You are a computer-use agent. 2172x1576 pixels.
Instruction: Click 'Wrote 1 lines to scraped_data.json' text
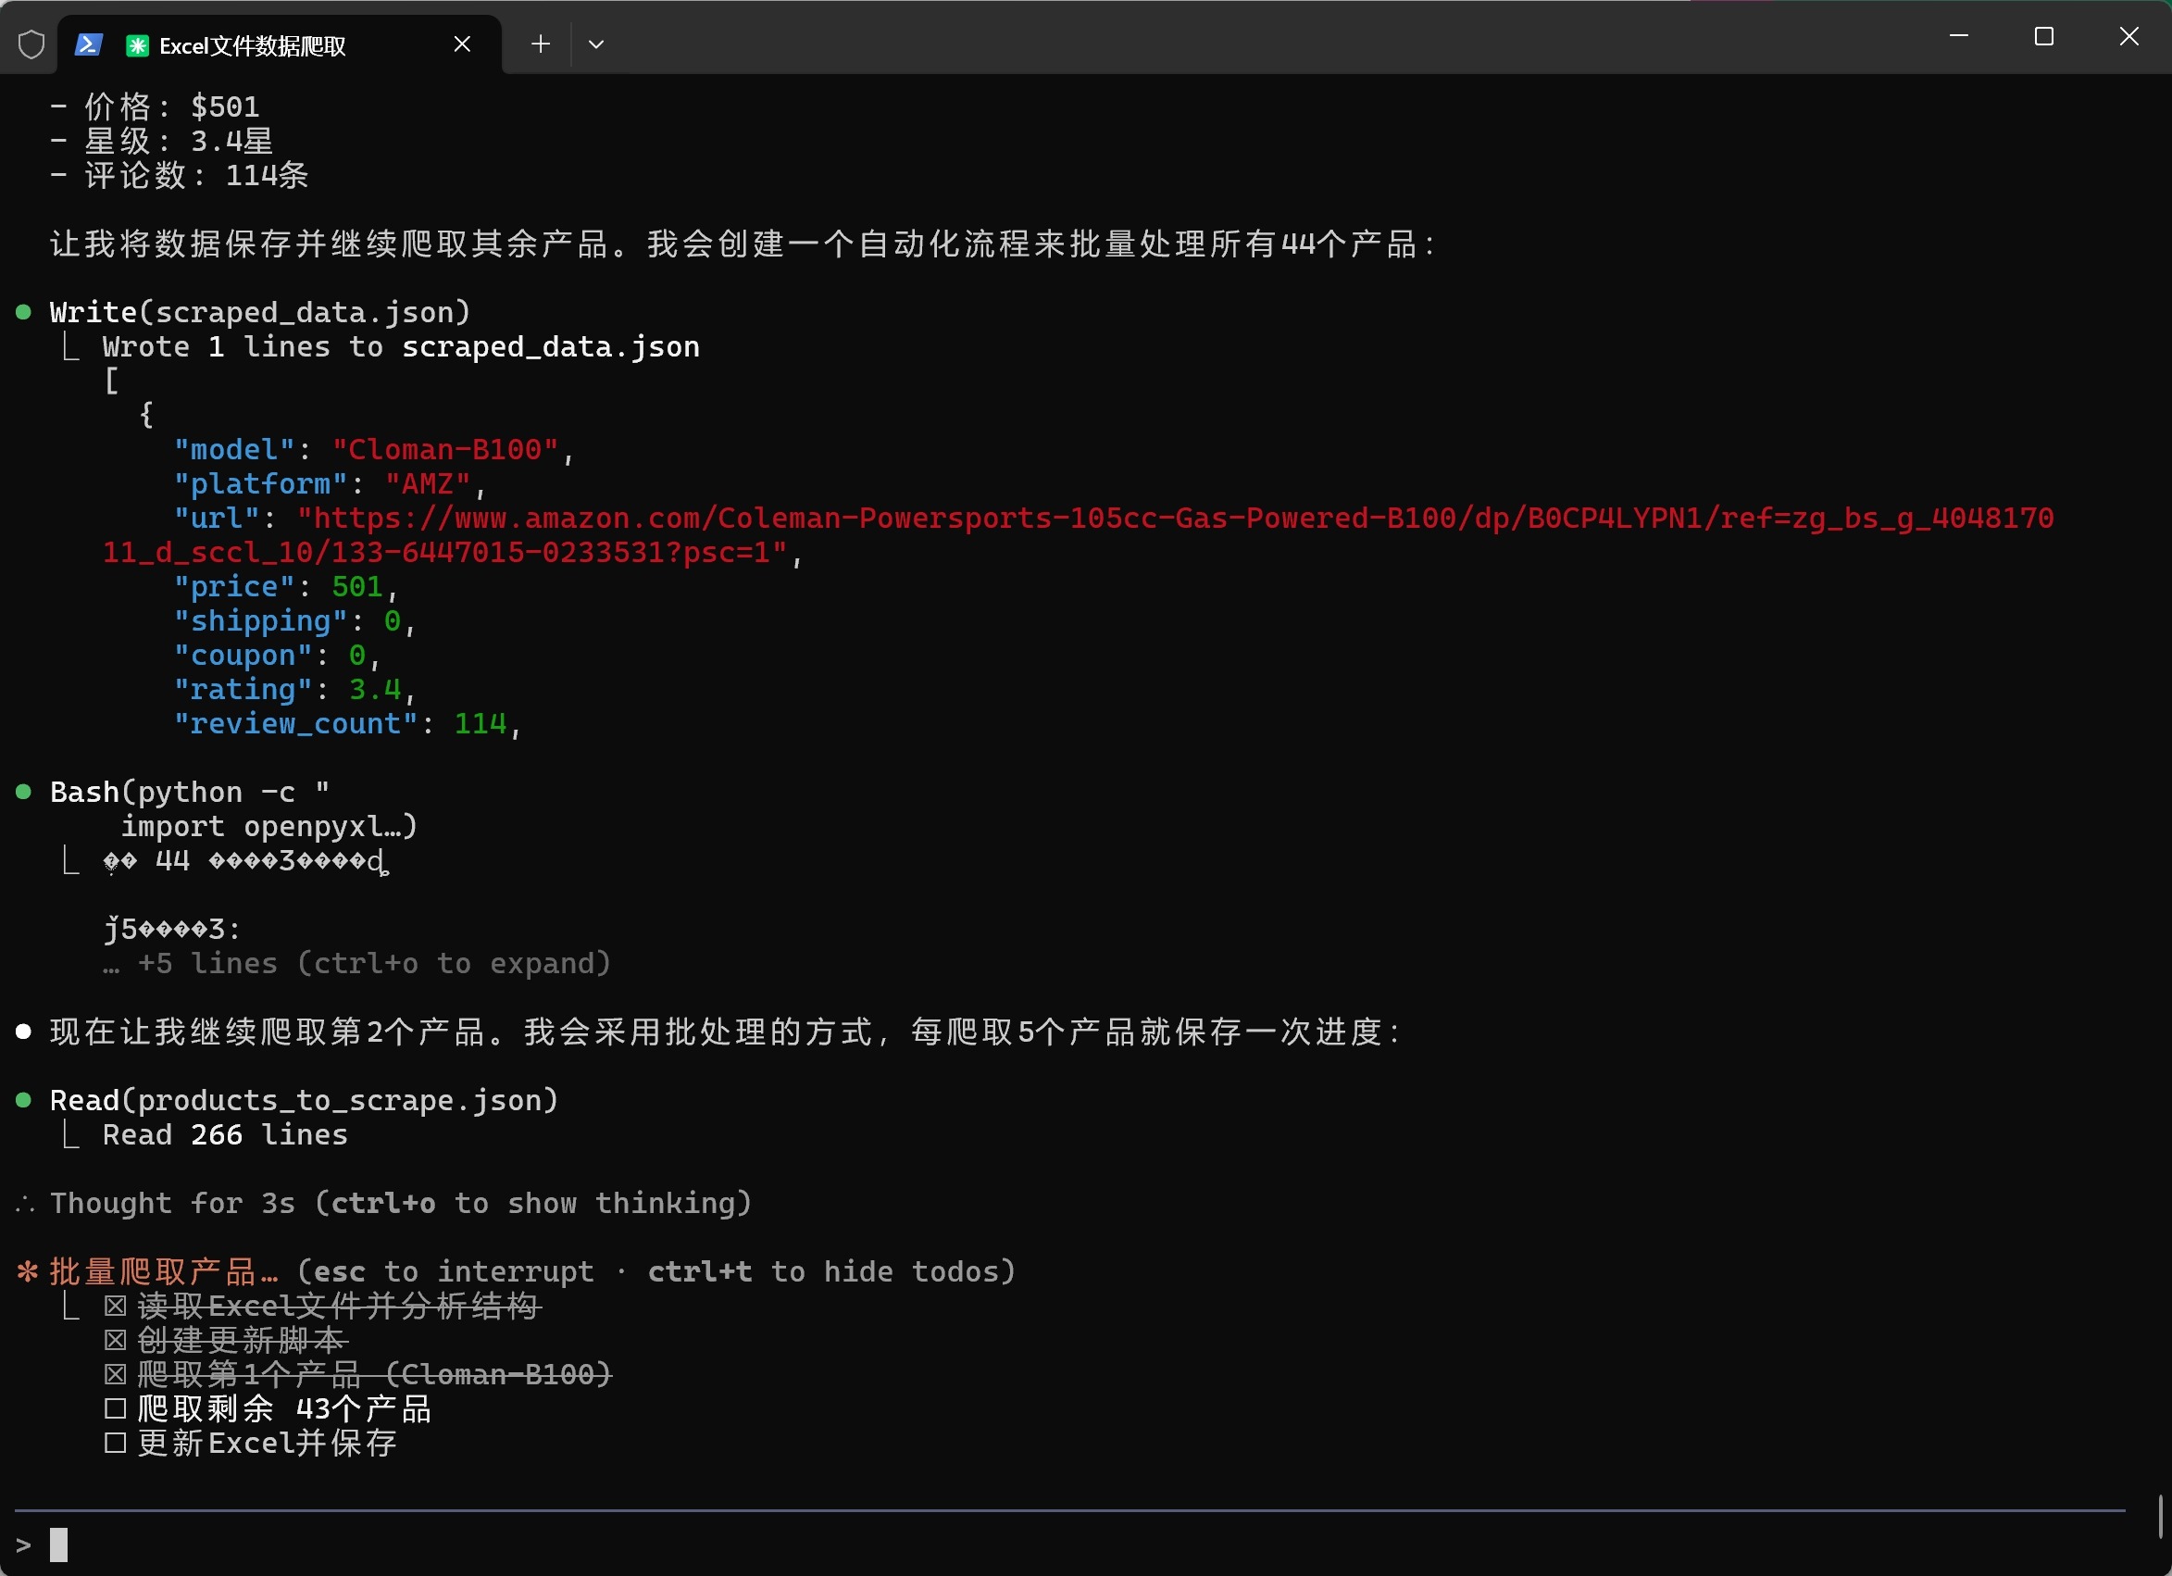tap(400, 347)
